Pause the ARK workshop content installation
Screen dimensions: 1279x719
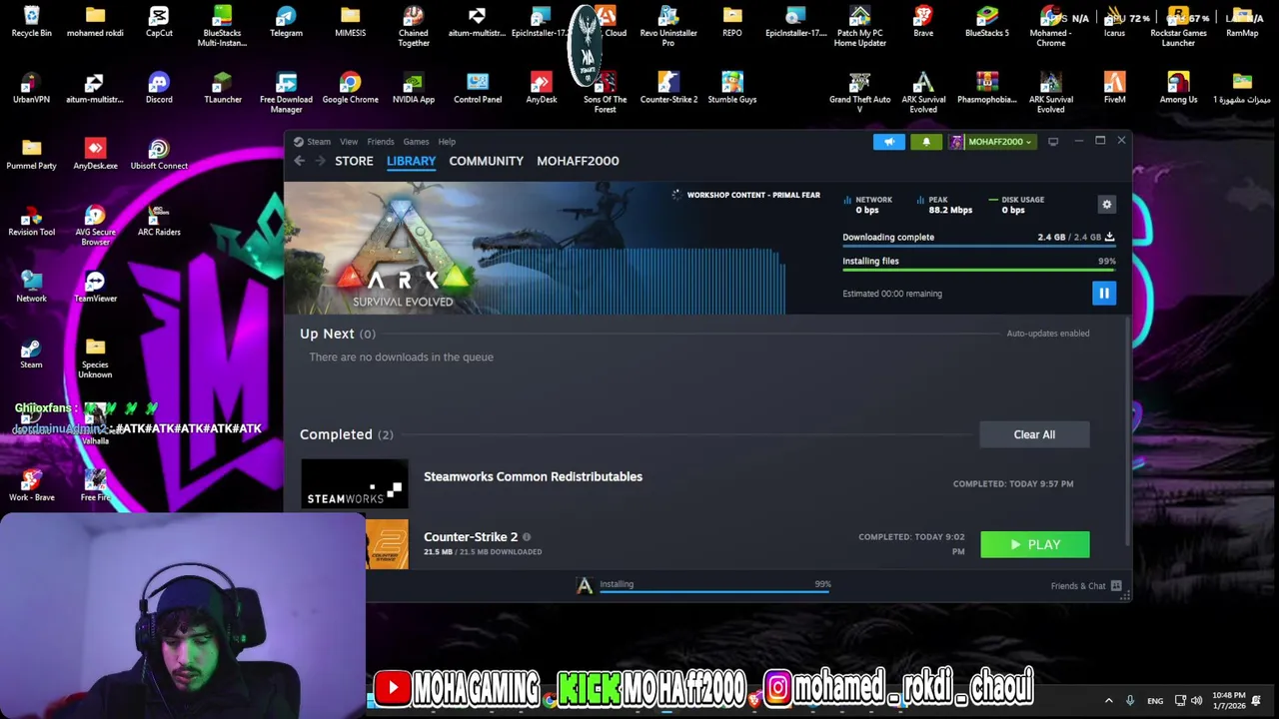pos(1104,293)
